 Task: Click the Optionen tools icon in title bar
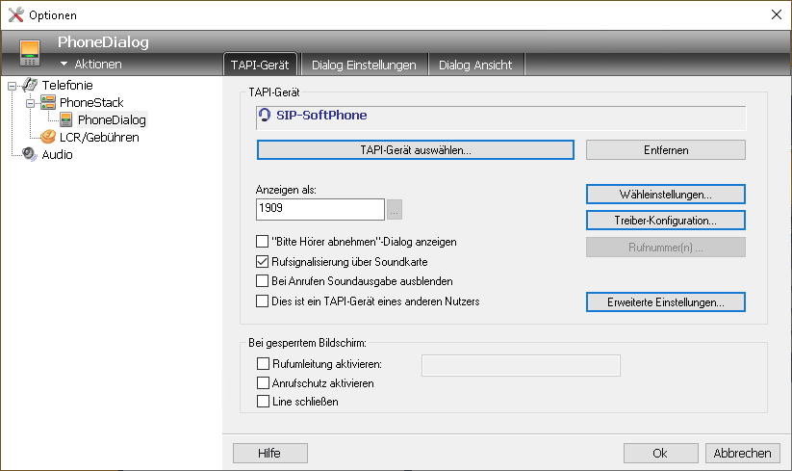click(15, 14)
